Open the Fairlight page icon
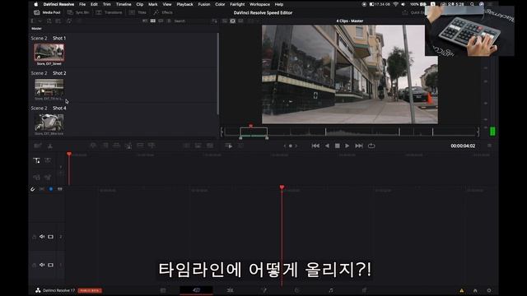This screenshot has height=296, width=527. click(x=331, y=290)
